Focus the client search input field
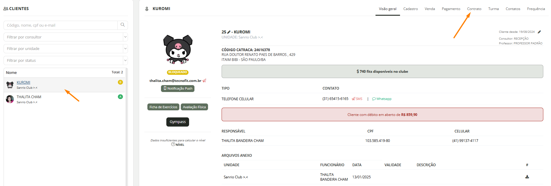 coord(61,25)
